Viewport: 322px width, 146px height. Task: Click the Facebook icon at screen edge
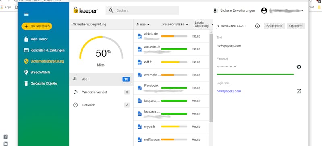coord(6,137)
